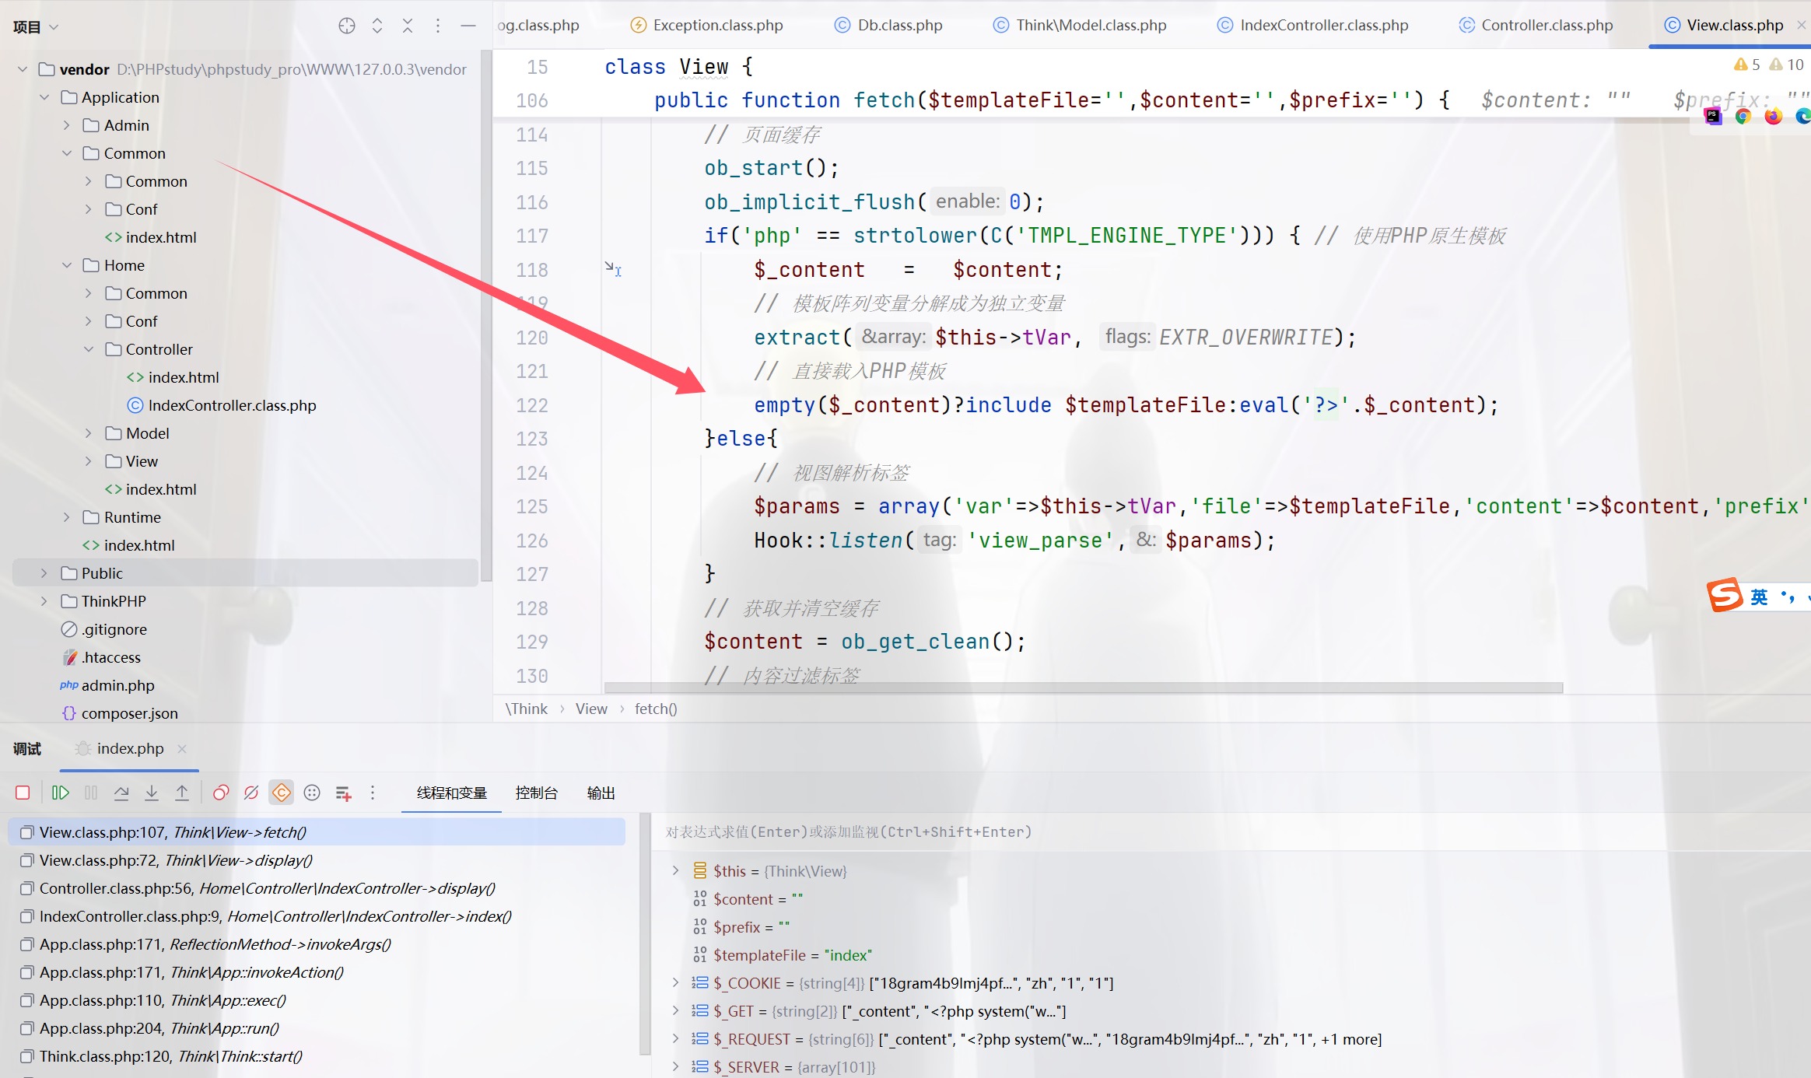Open the View Breakpoints icon
The width and height of the screenshot is (1811, 1078).
221,793
